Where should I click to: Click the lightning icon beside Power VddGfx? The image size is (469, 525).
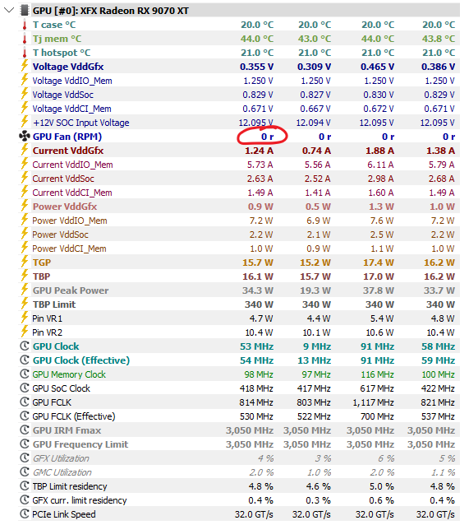coord(25,206)
